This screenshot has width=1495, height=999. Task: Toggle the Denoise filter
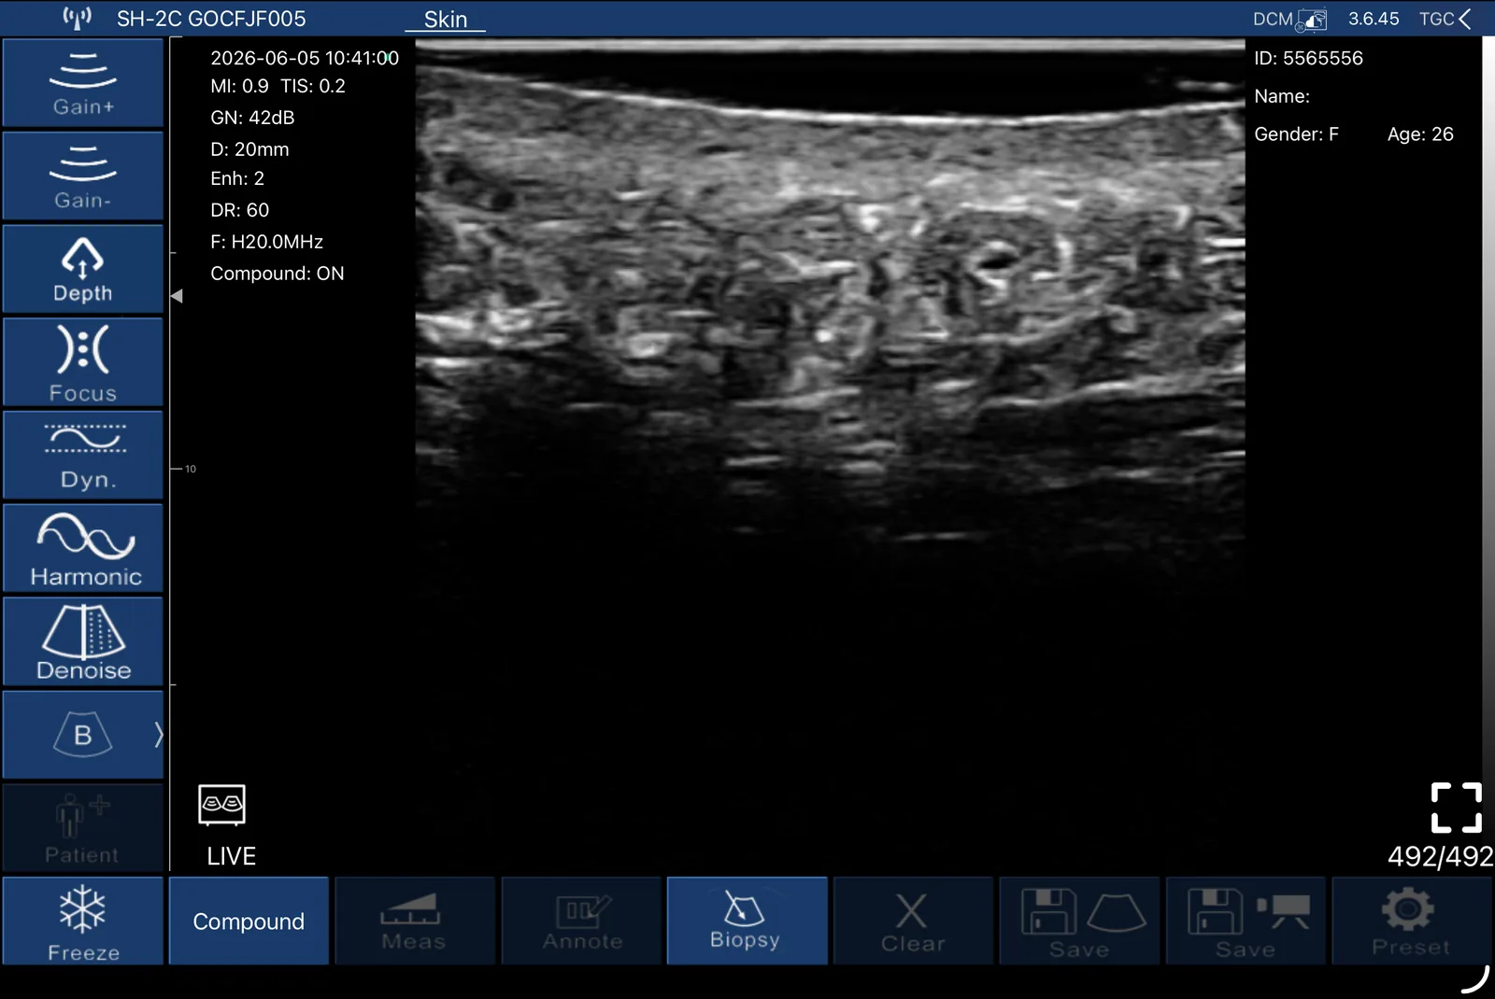click(83, 642)
